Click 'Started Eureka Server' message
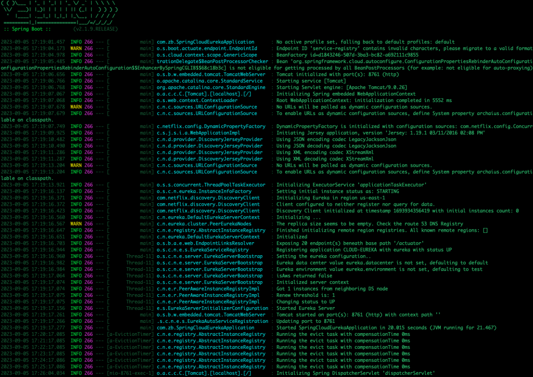533x377 pixels. (306, 307)
